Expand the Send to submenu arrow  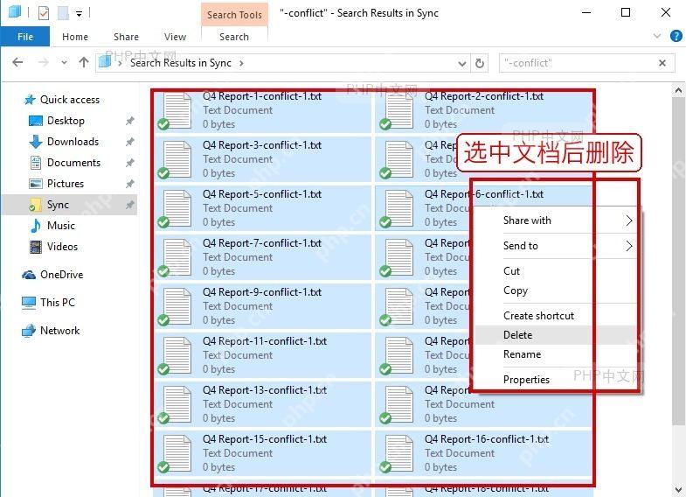pos(628,246)
